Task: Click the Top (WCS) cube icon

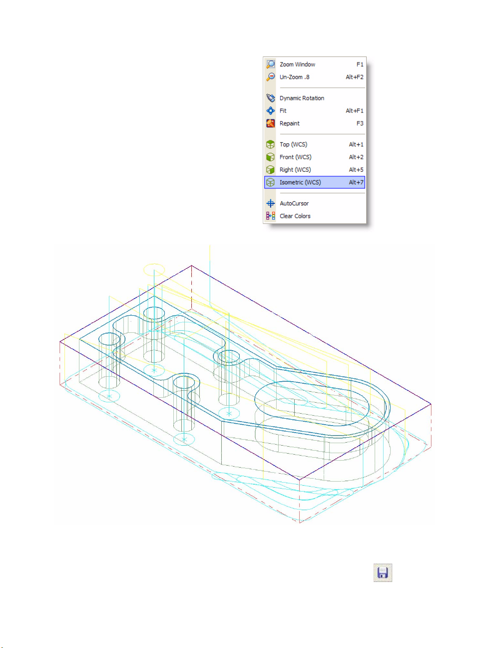Action: click(x=270, y=144)
